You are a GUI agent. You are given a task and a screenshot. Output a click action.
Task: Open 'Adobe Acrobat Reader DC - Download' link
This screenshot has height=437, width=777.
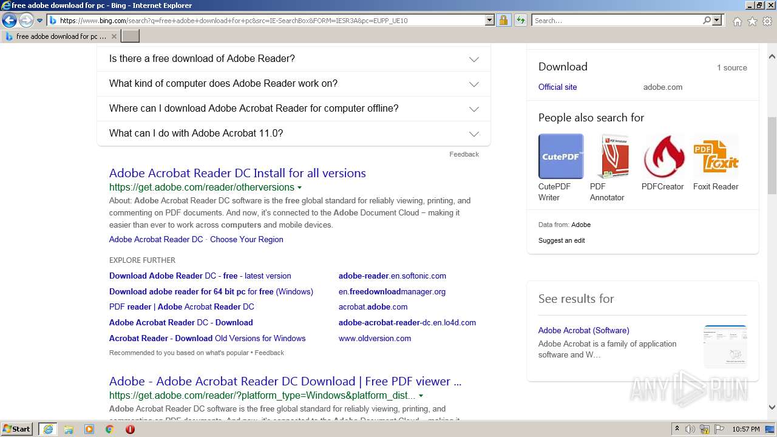pos(181,322)
